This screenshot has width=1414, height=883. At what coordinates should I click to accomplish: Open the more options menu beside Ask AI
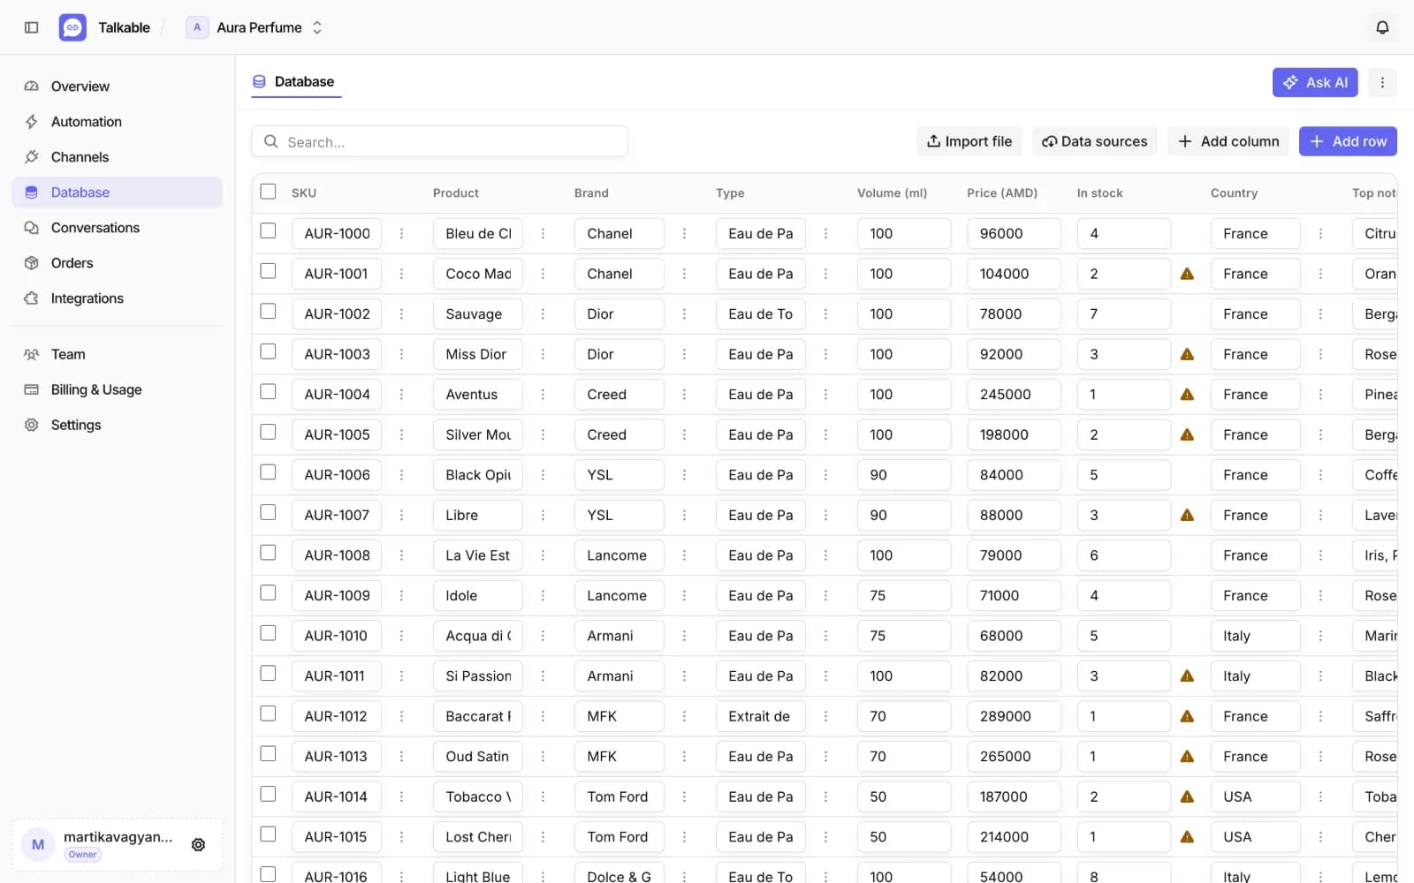pos(1382,82)
